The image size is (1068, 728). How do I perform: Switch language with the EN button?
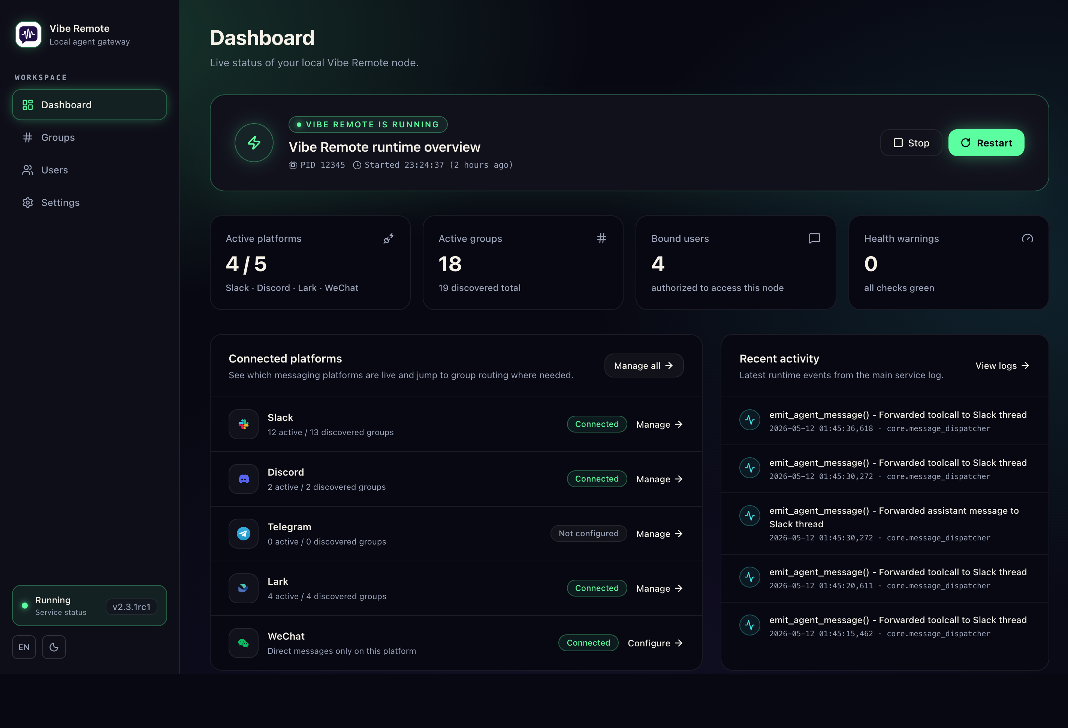tap(24, 647)
